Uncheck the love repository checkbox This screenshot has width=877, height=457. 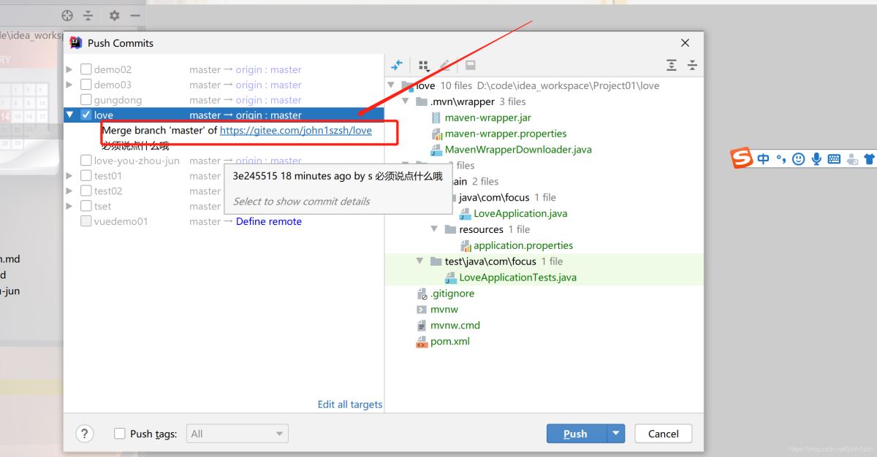click(x=86, y=115)
